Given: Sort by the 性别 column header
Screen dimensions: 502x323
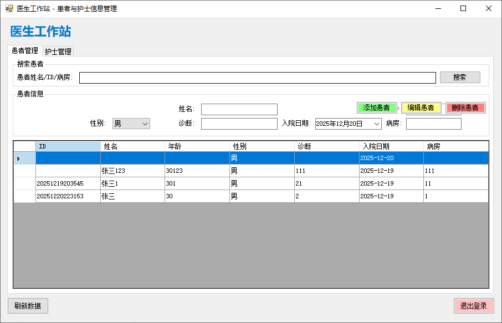Looking at the screenshot, I should pos(262,146).
